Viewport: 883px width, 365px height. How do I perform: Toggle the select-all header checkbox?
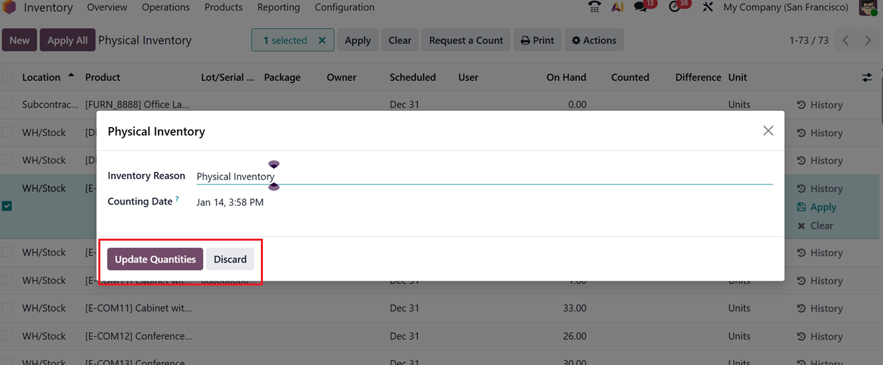pos(7,78)
